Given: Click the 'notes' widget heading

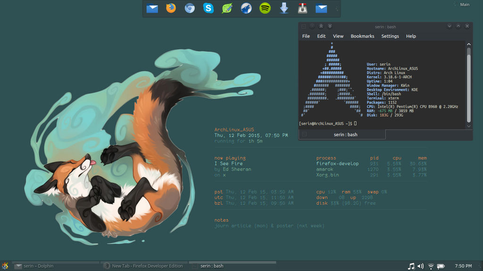Looking at the screenshot, I should click(x=221, y=220).
